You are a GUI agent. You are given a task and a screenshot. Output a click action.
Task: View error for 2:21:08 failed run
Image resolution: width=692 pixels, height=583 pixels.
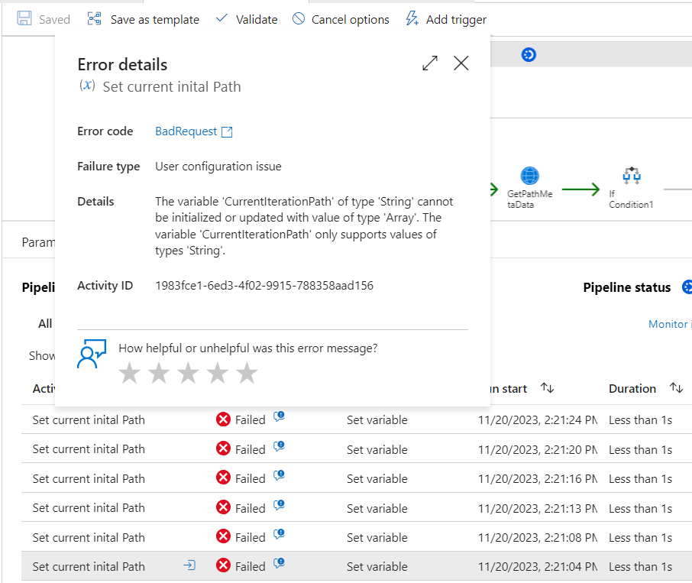(279, 534)
